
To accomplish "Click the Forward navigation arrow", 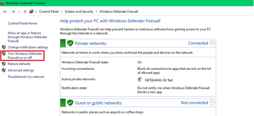I will (13, 12).
